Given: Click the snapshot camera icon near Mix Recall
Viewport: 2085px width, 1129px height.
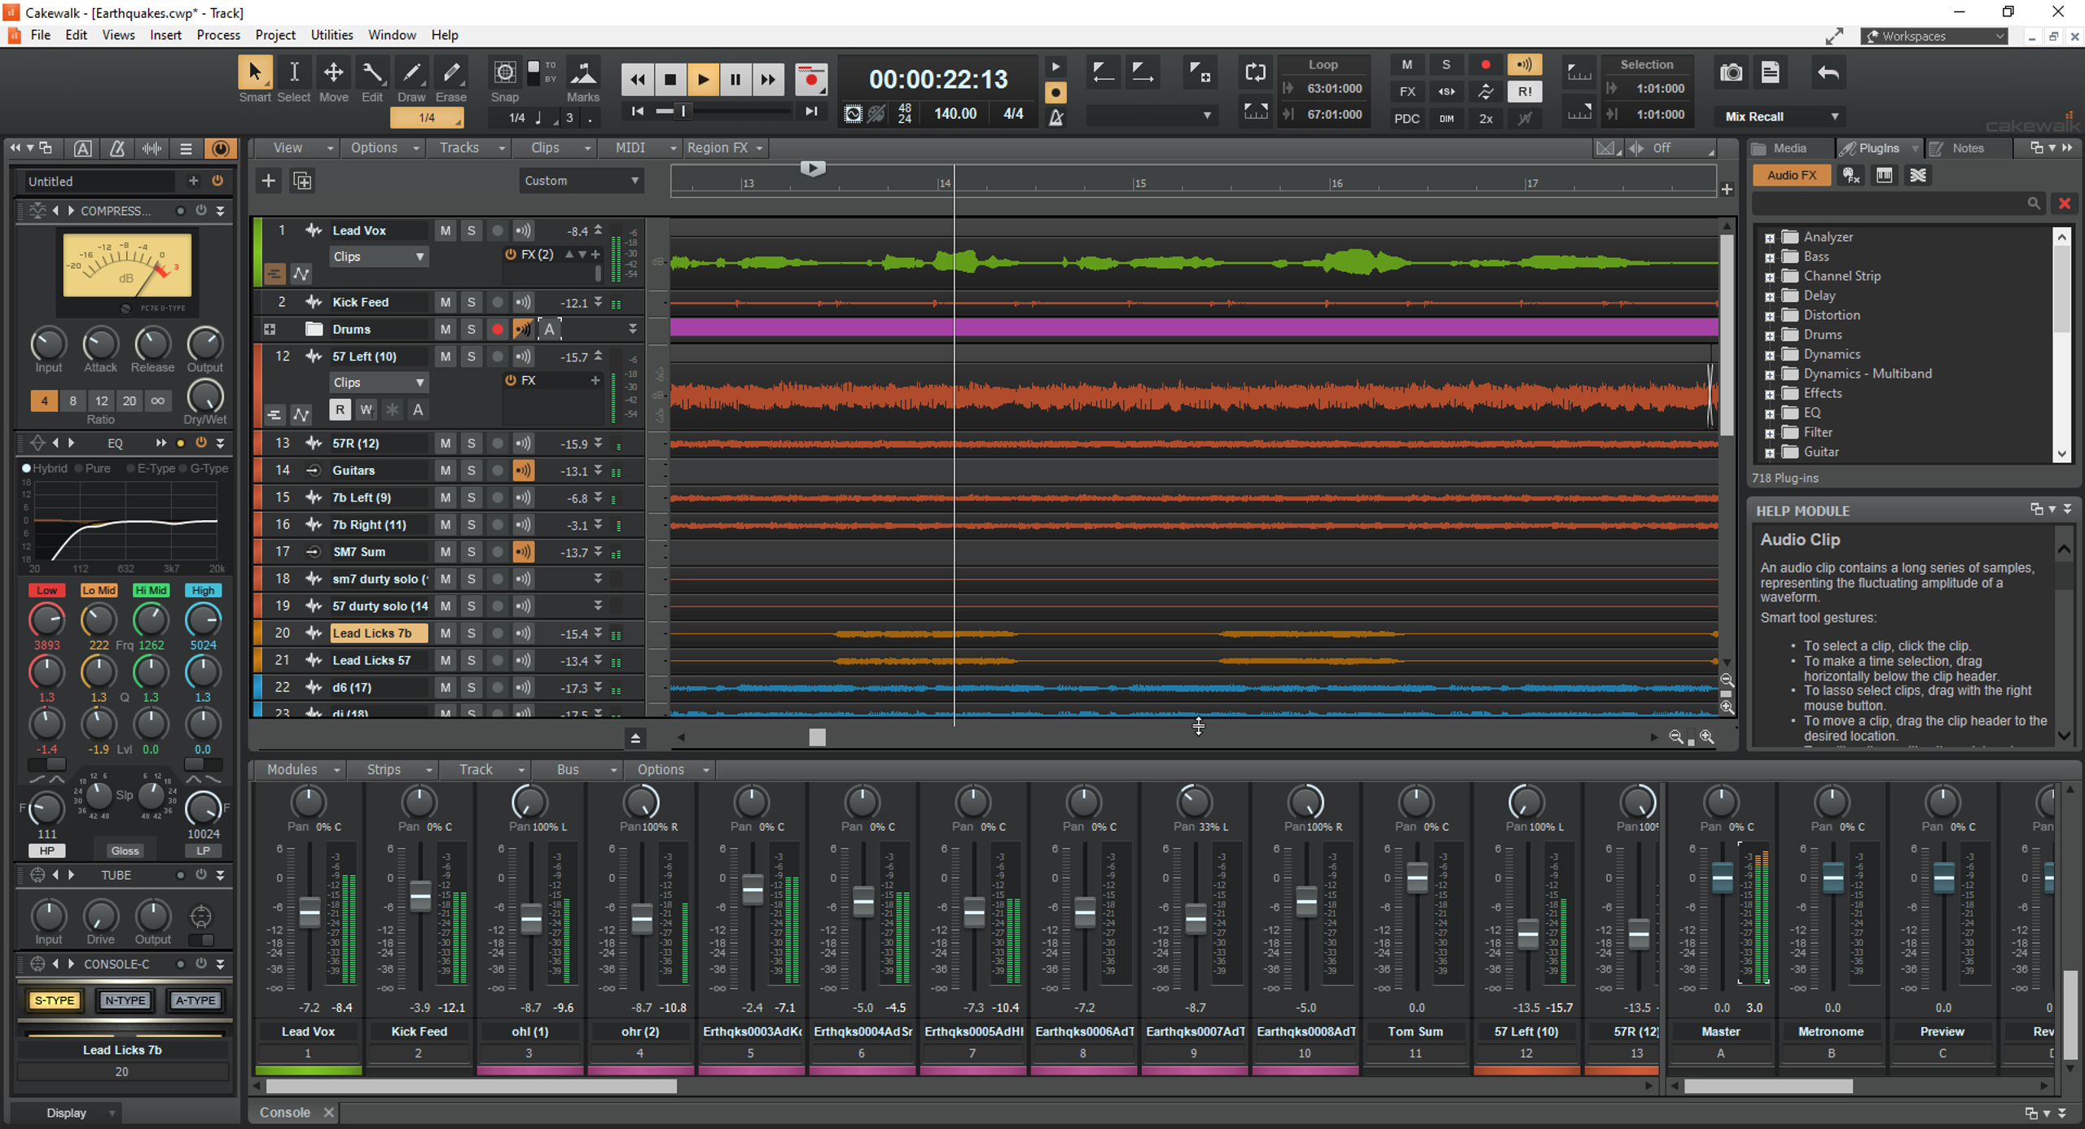Looking at the screenshot, I should 1732,72.
